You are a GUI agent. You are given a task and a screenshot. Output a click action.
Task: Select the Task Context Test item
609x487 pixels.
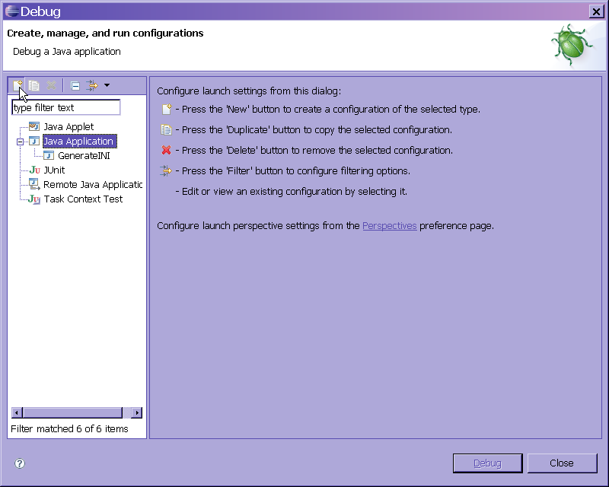coord(83,199)
